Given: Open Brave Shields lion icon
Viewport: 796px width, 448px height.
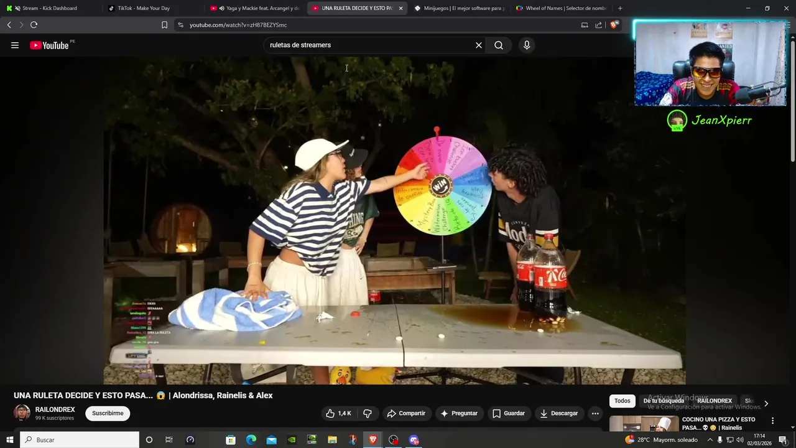Looking at the screenshot, I should click(614, 25).
